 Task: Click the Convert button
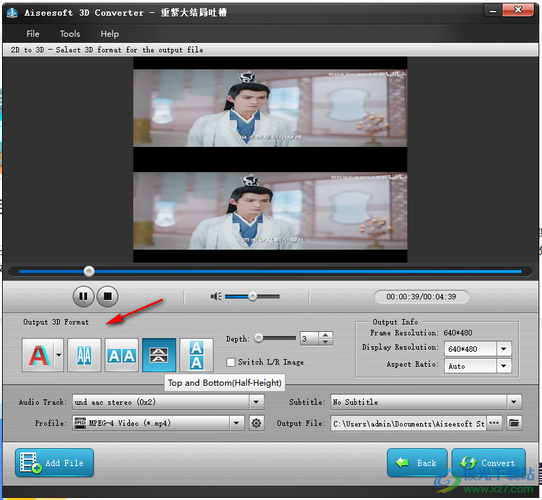(488, 463)
